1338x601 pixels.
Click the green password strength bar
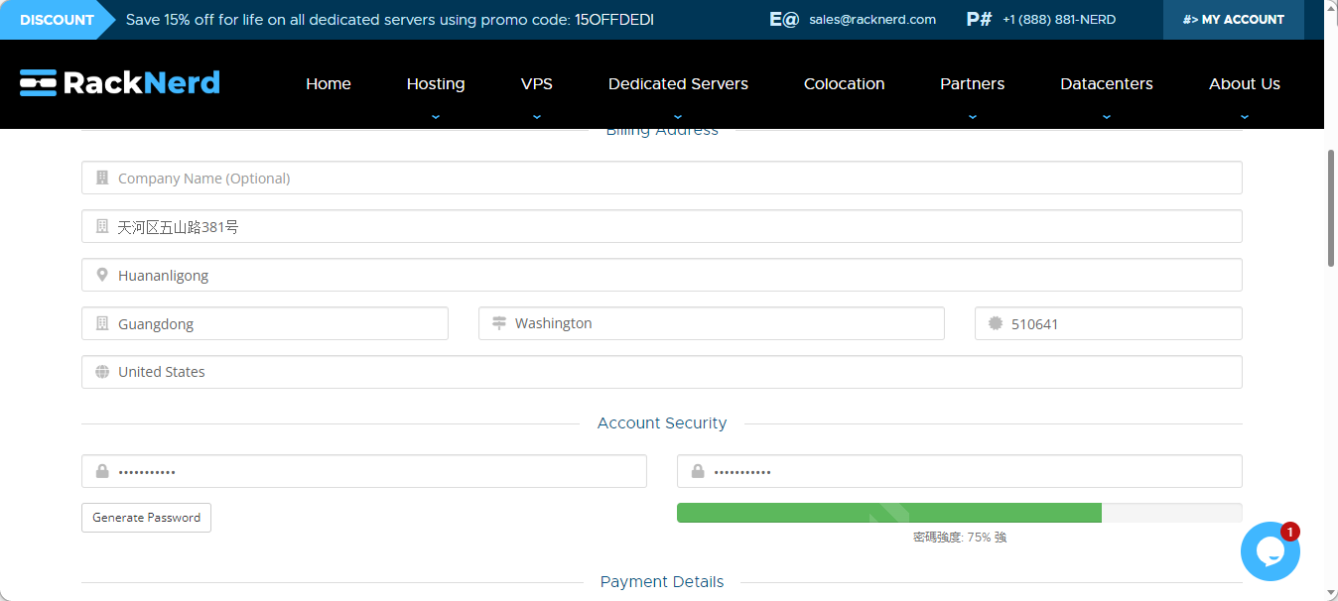pos(888,513)
